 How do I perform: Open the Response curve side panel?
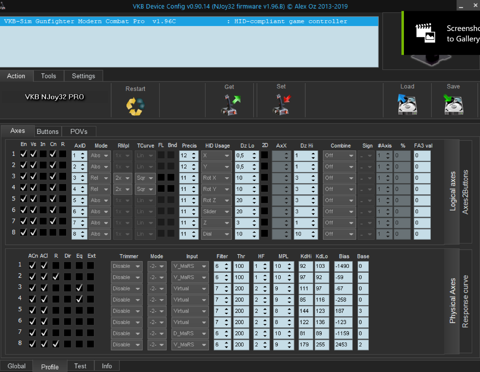[465, 301]
